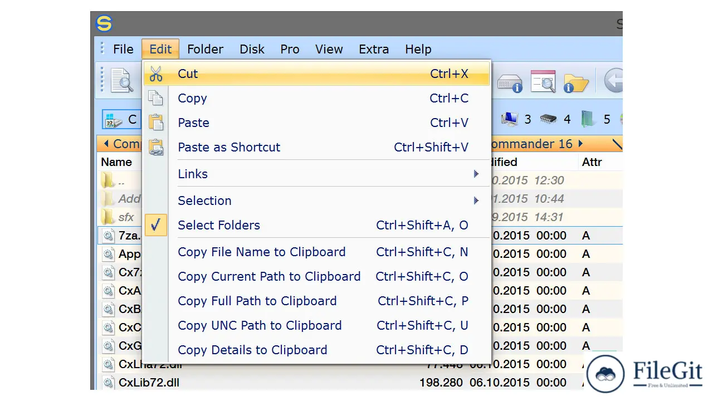Click the toolbar drag grip handle
713x401 pixels.
102,80
